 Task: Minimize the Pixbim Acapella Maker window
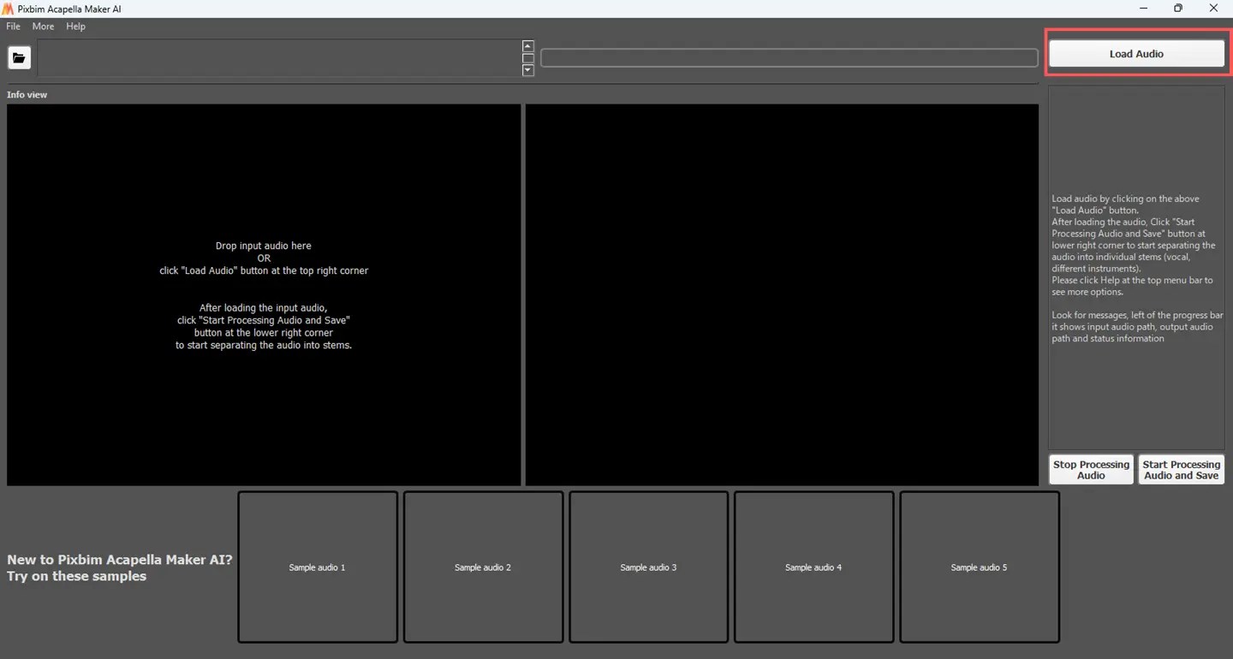tap(1143, 9)
